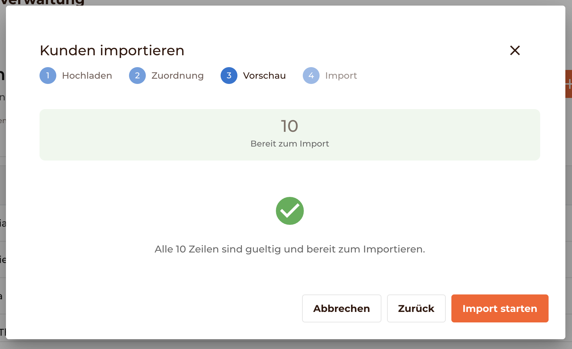Click the Bereit zum Import label text
Image resolution: width=572 pixels, height=349 pixels.
(290, 144)
